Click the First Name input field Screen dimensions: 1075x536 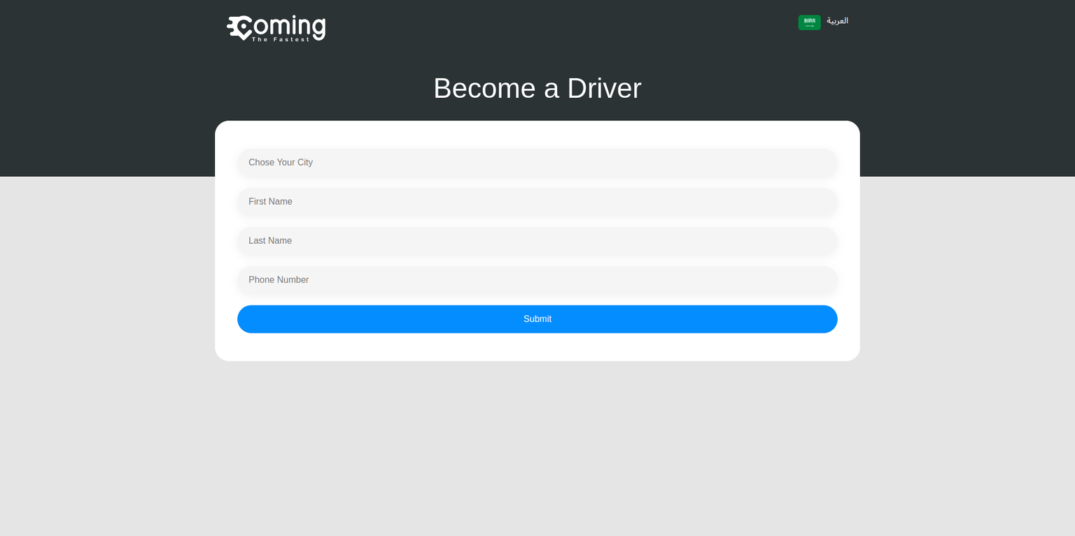pos(537,201)
